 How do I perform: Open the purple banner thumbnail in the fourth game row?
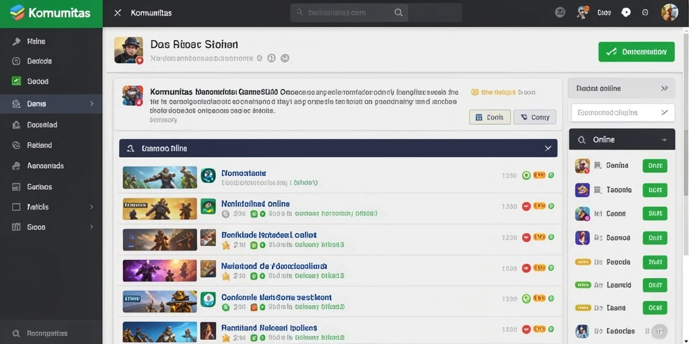coord(160,270)
